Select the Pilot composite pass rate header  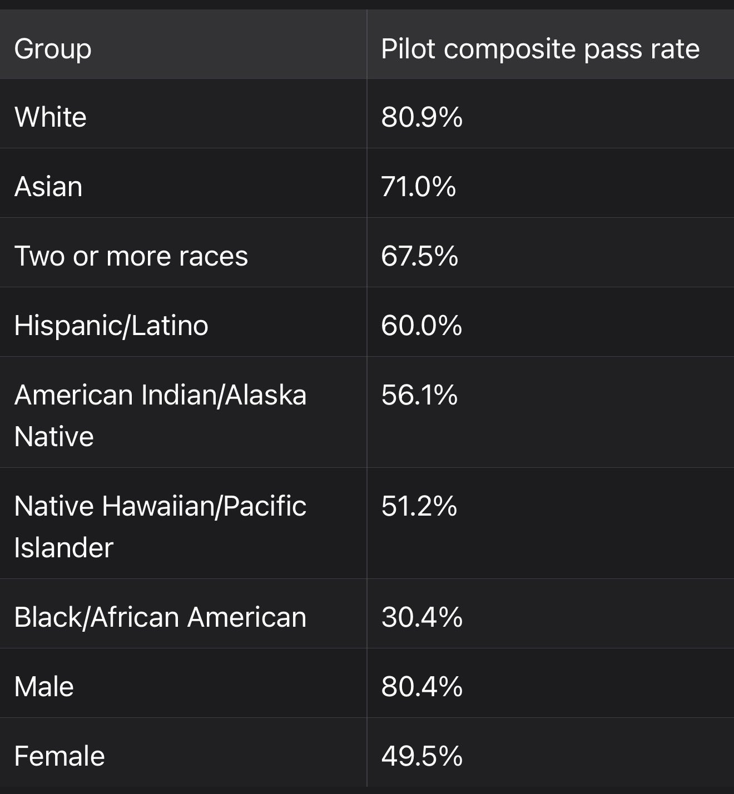pos(540,49)
